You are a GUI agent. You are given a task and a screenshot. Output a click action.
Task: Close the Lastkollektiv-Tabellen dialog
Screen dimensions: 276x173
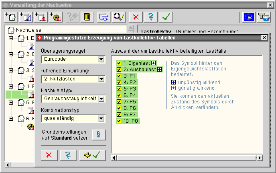coord(264,38)
